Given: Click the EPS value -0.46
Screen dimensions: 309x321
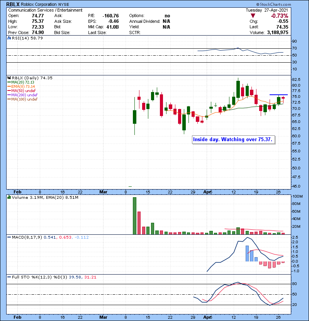Looking at the screenshot, I should click(x=113, y=21).
